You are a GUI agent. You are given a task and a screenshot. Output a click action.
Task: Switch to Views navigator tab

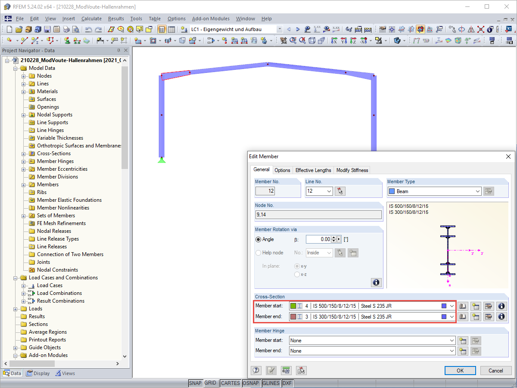(x=65, y=373)
